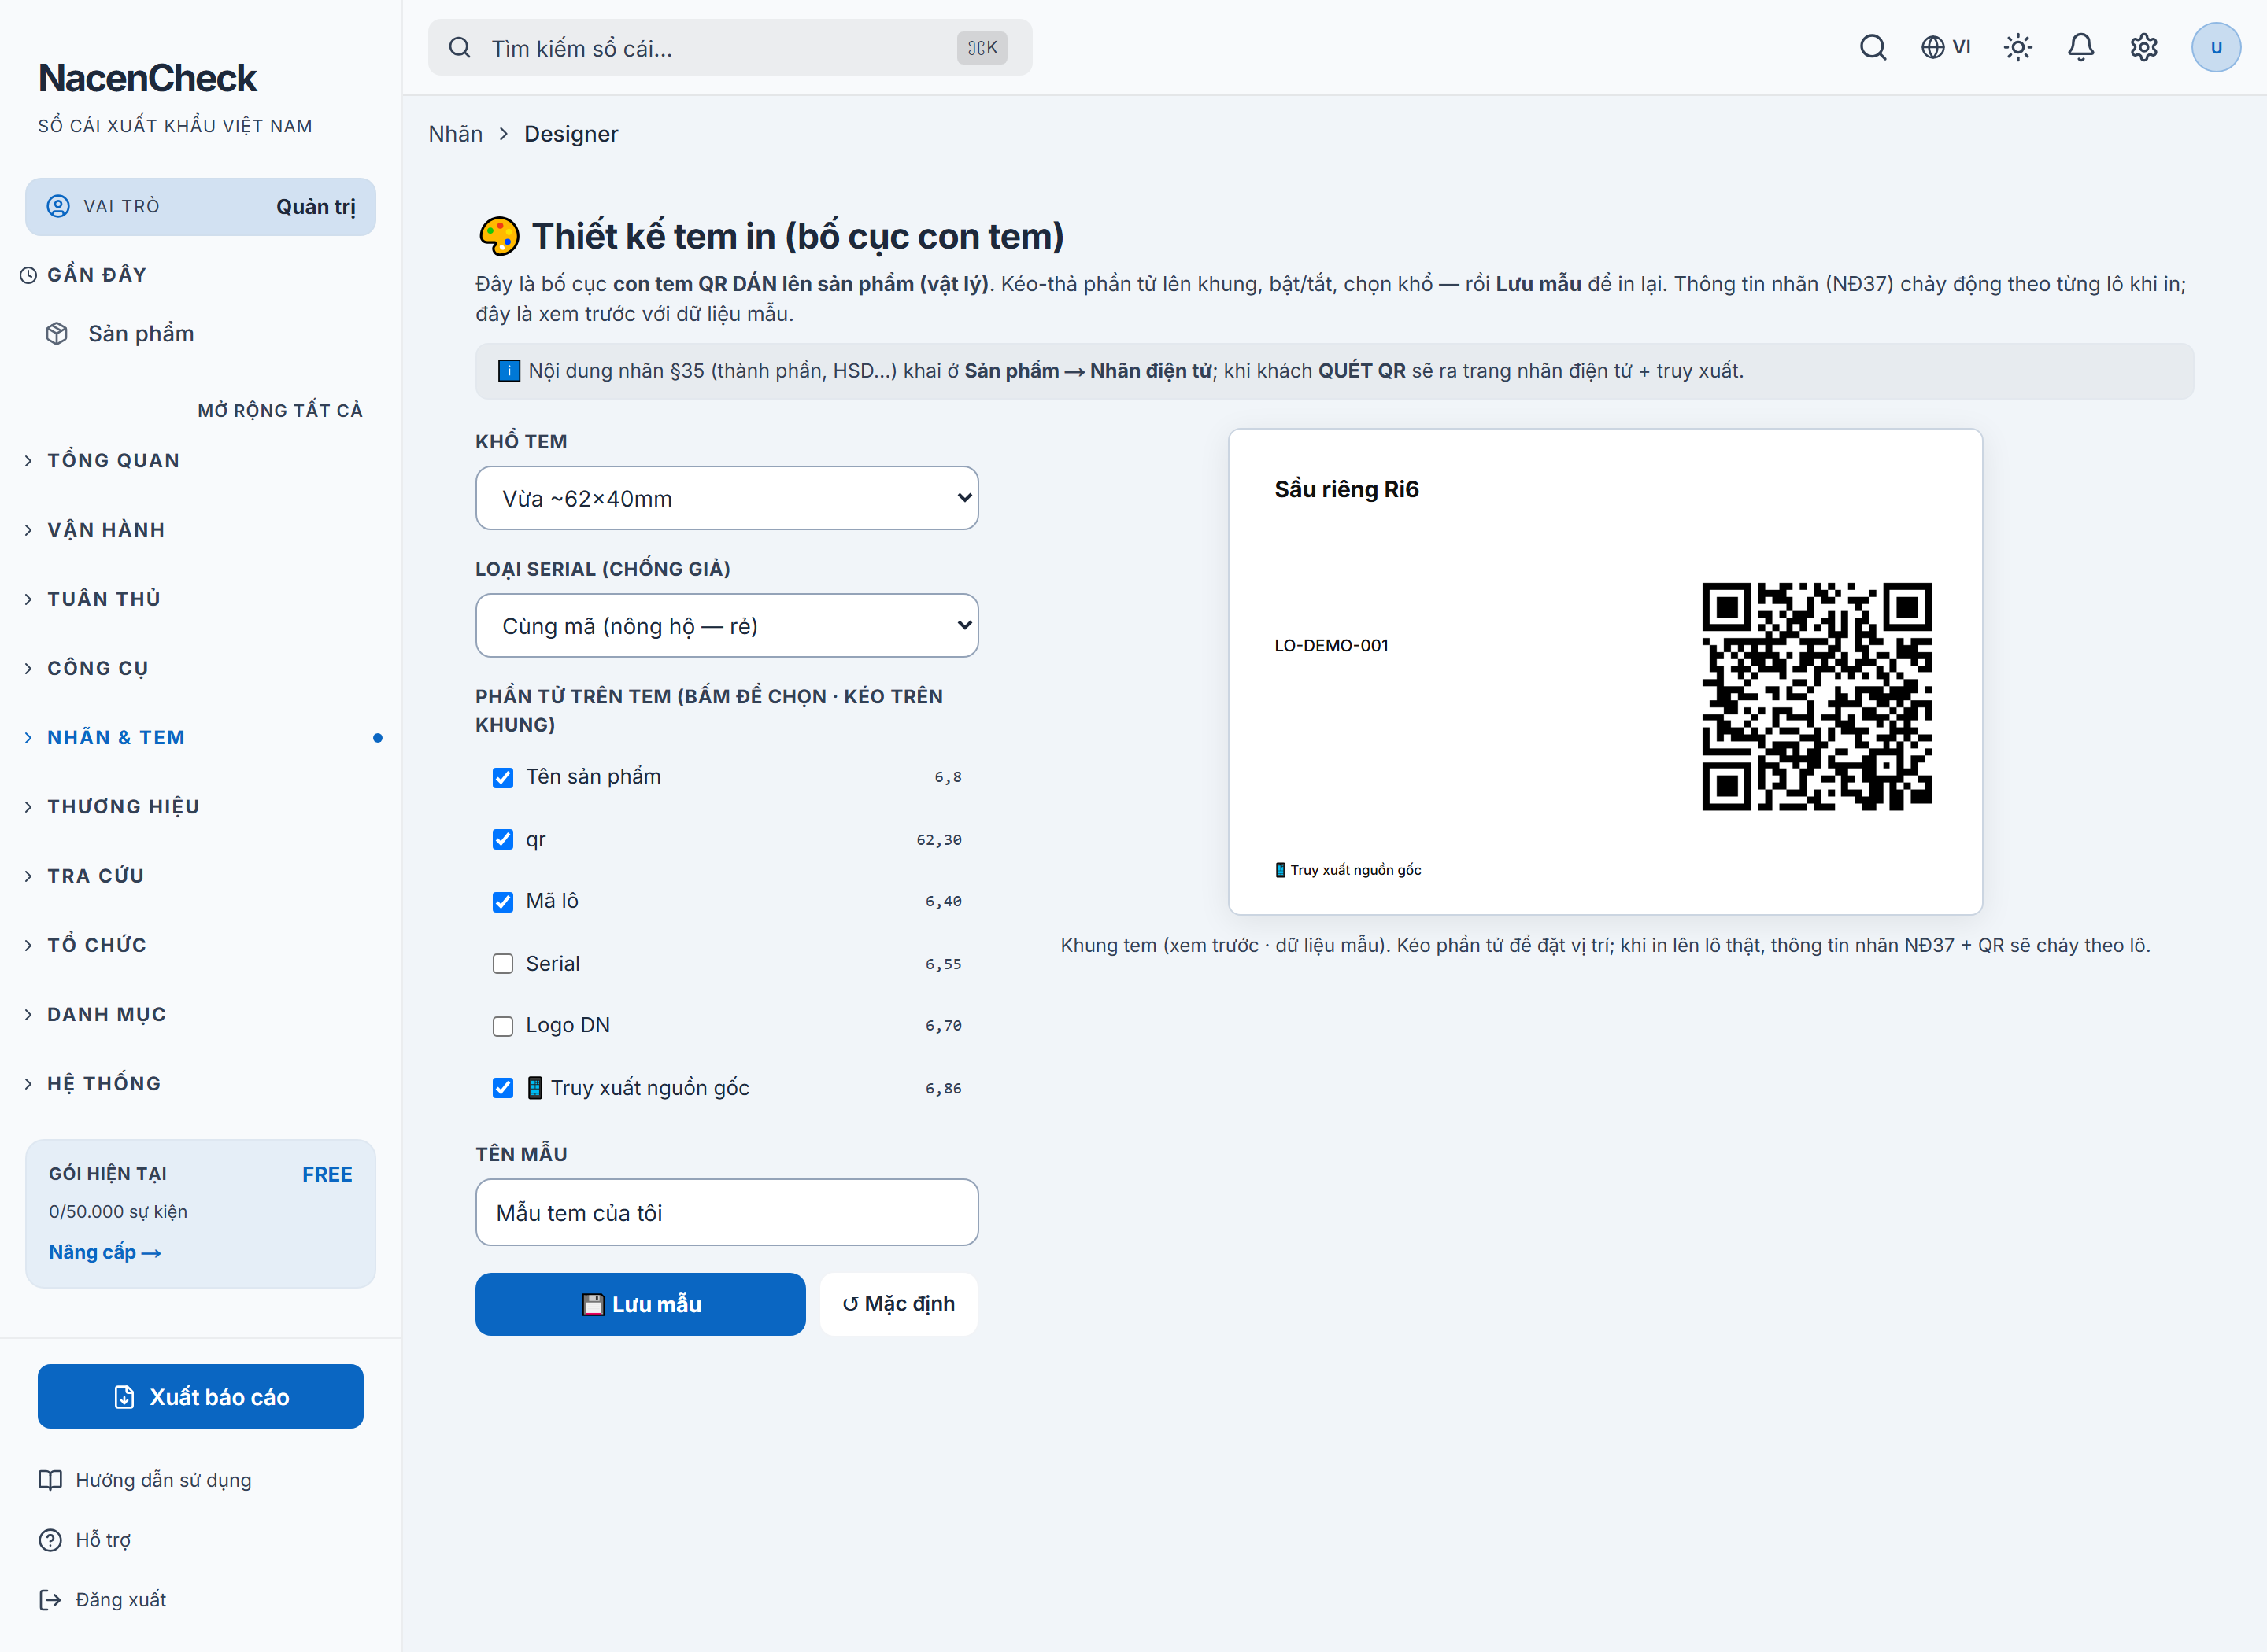
Task: Focus the Tên mẫu input field
Action: pyautogui.click(x=727, y=1213)
